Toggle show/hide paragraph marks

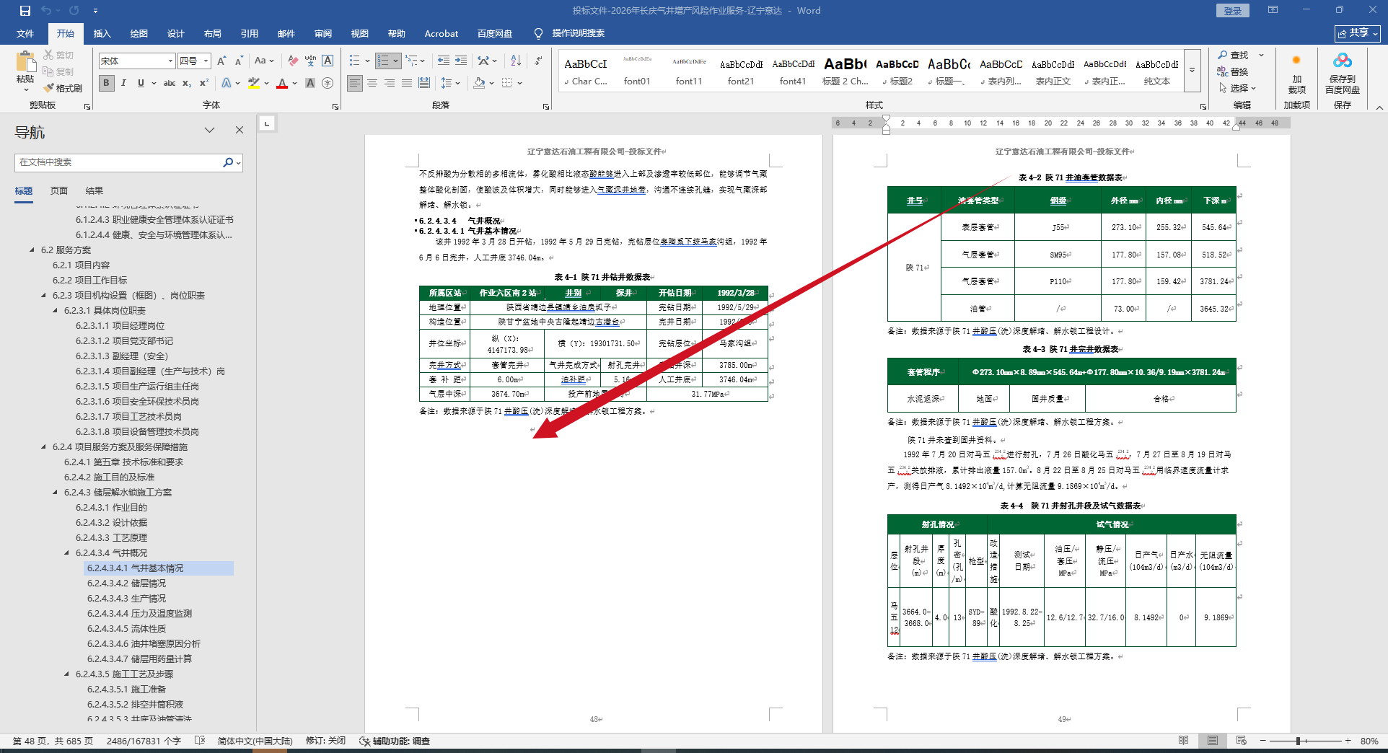click(539, 61)
